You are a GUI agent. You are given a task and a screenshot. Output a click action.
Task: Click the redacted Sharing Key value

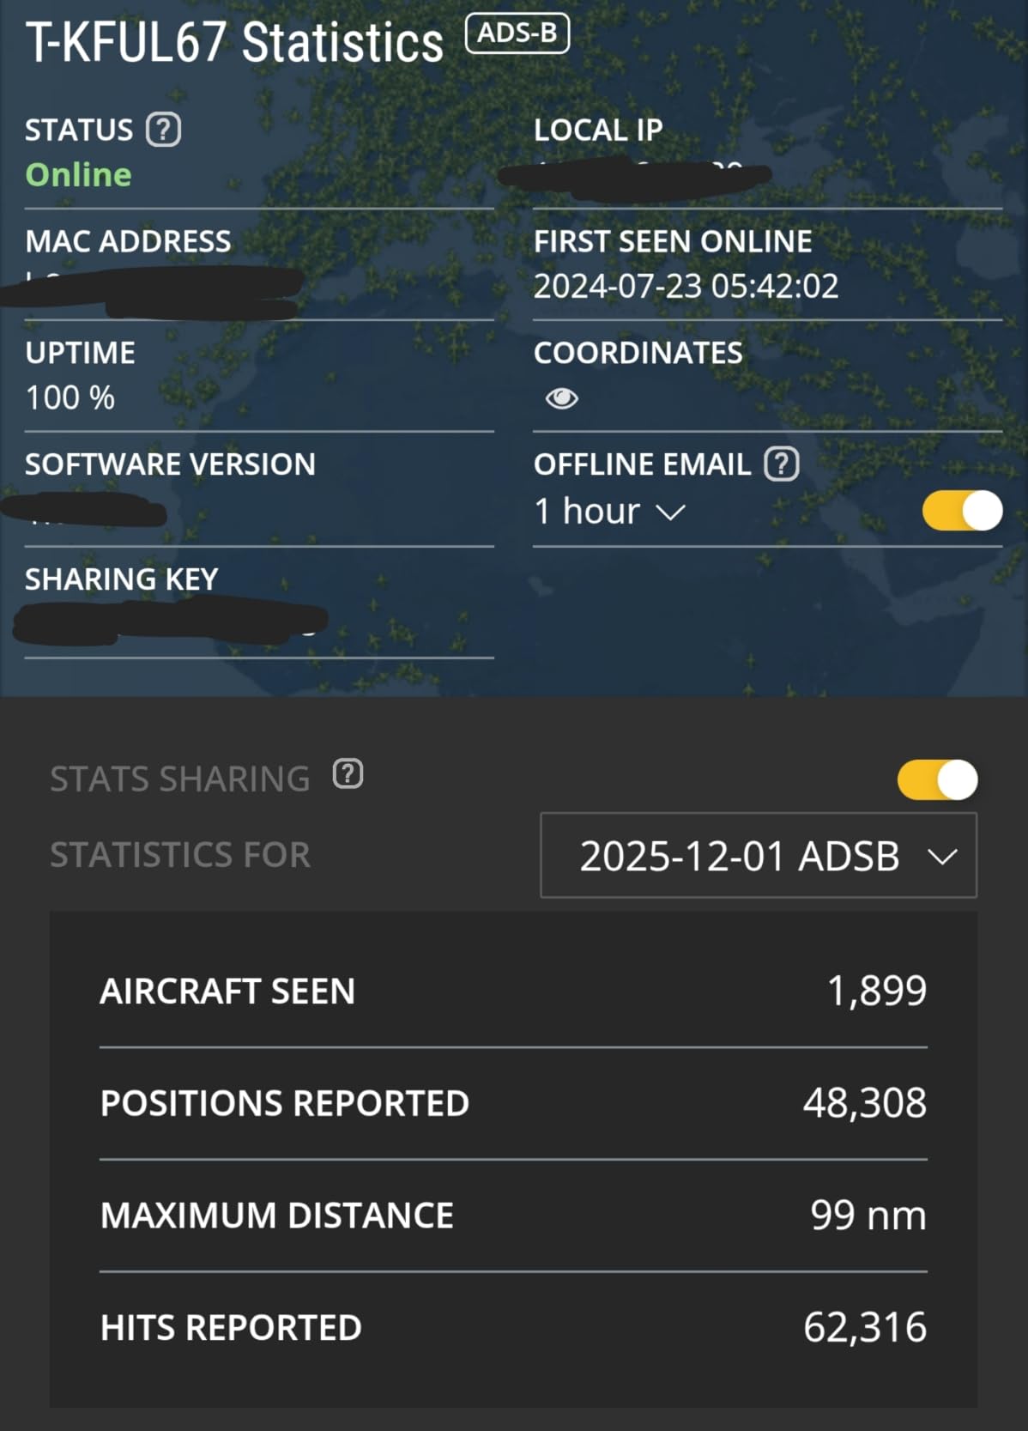coord(170,622)
